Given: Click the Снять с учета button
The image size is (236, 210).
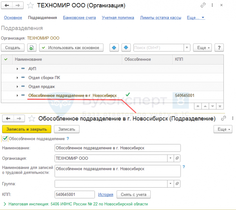Looking at the screenshot, I should pyautogui.click(x=133, y=195).
